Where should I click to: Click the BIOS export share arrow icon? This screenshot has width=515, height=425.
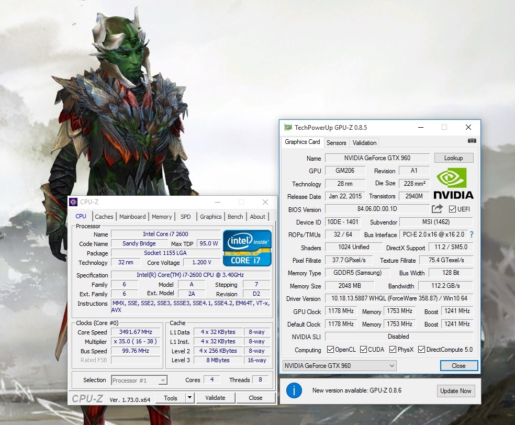[437, 208]
